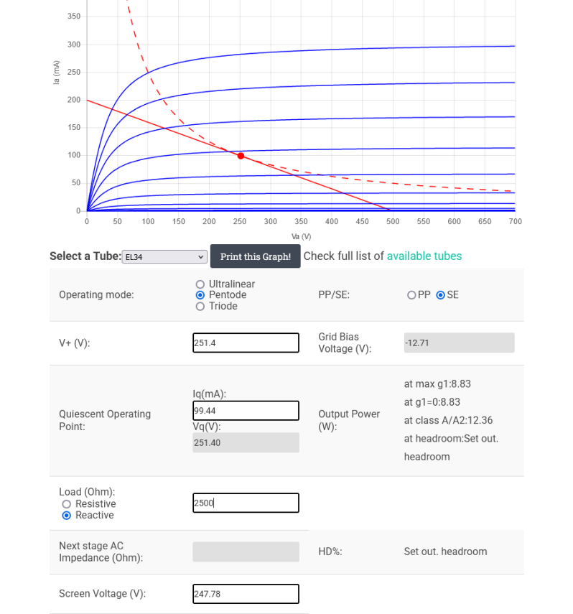Edit the Screen Voltage input field

(246, 594)
